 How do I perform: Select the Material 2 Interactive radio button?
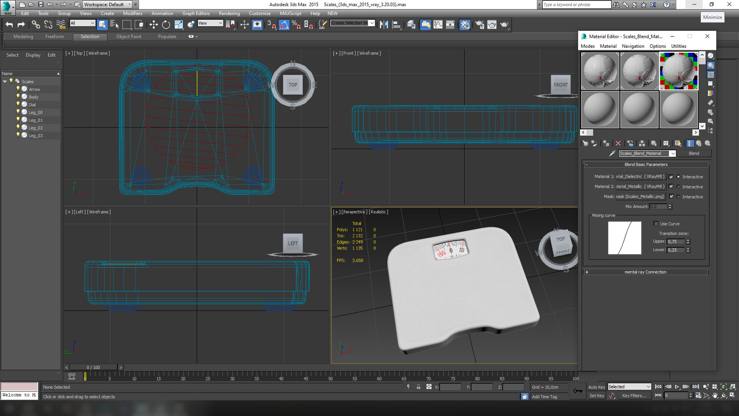(678, 187)
